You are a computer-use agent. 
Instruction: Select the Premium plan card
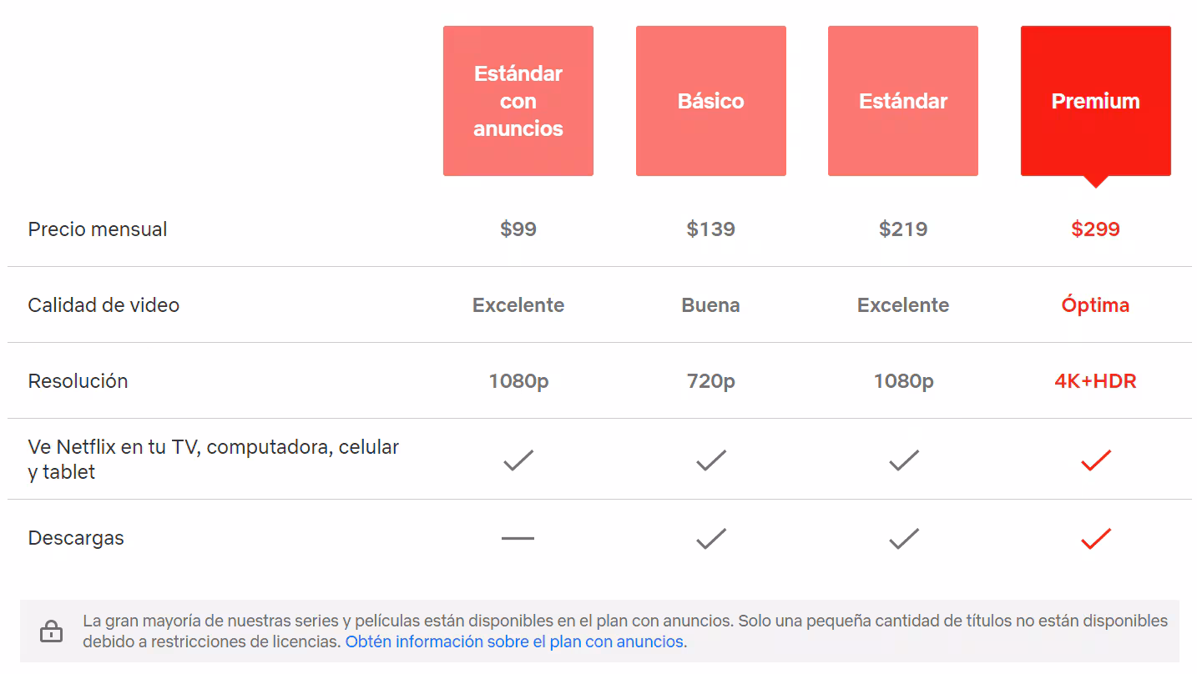1095,100
